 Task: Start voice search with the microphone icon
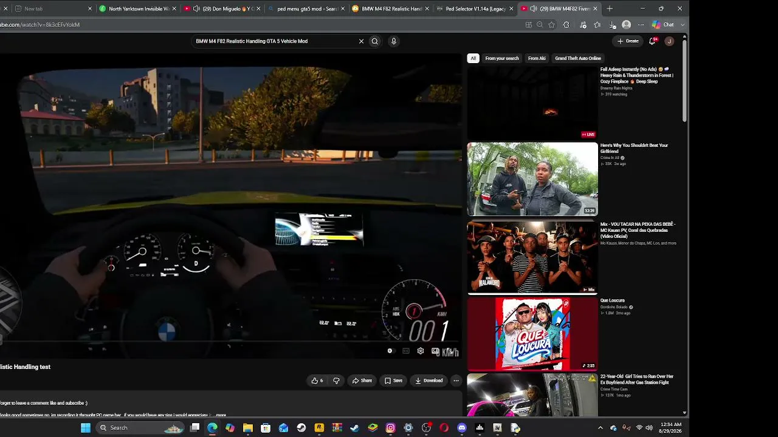tap(394, 41)
